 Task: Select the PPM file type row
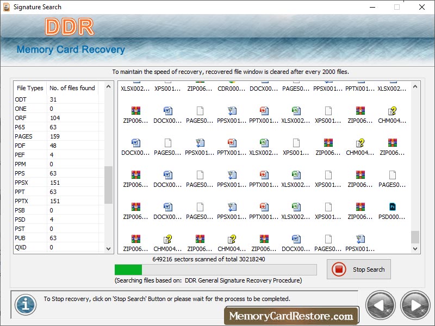pyautogui.click(x=59, y=164)
